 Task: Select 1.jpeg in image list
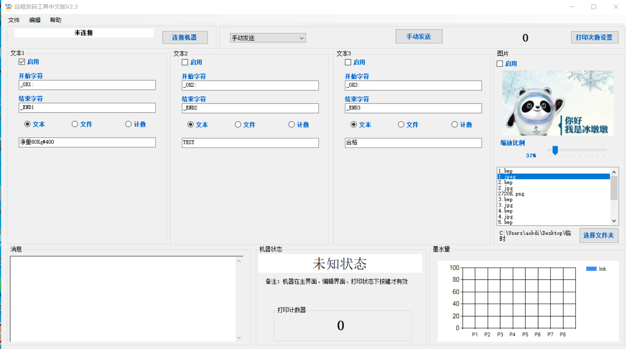(554, 177)
